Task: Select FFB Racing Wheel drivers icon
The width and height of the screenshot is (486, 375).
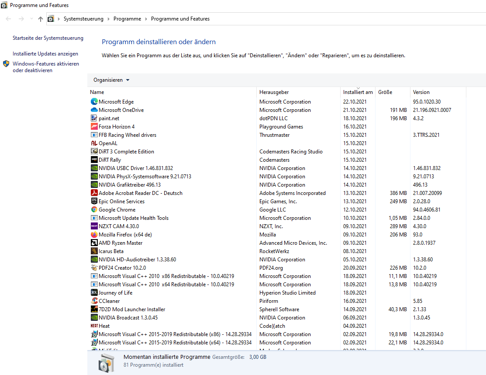Action: click(x=94, y=135)
